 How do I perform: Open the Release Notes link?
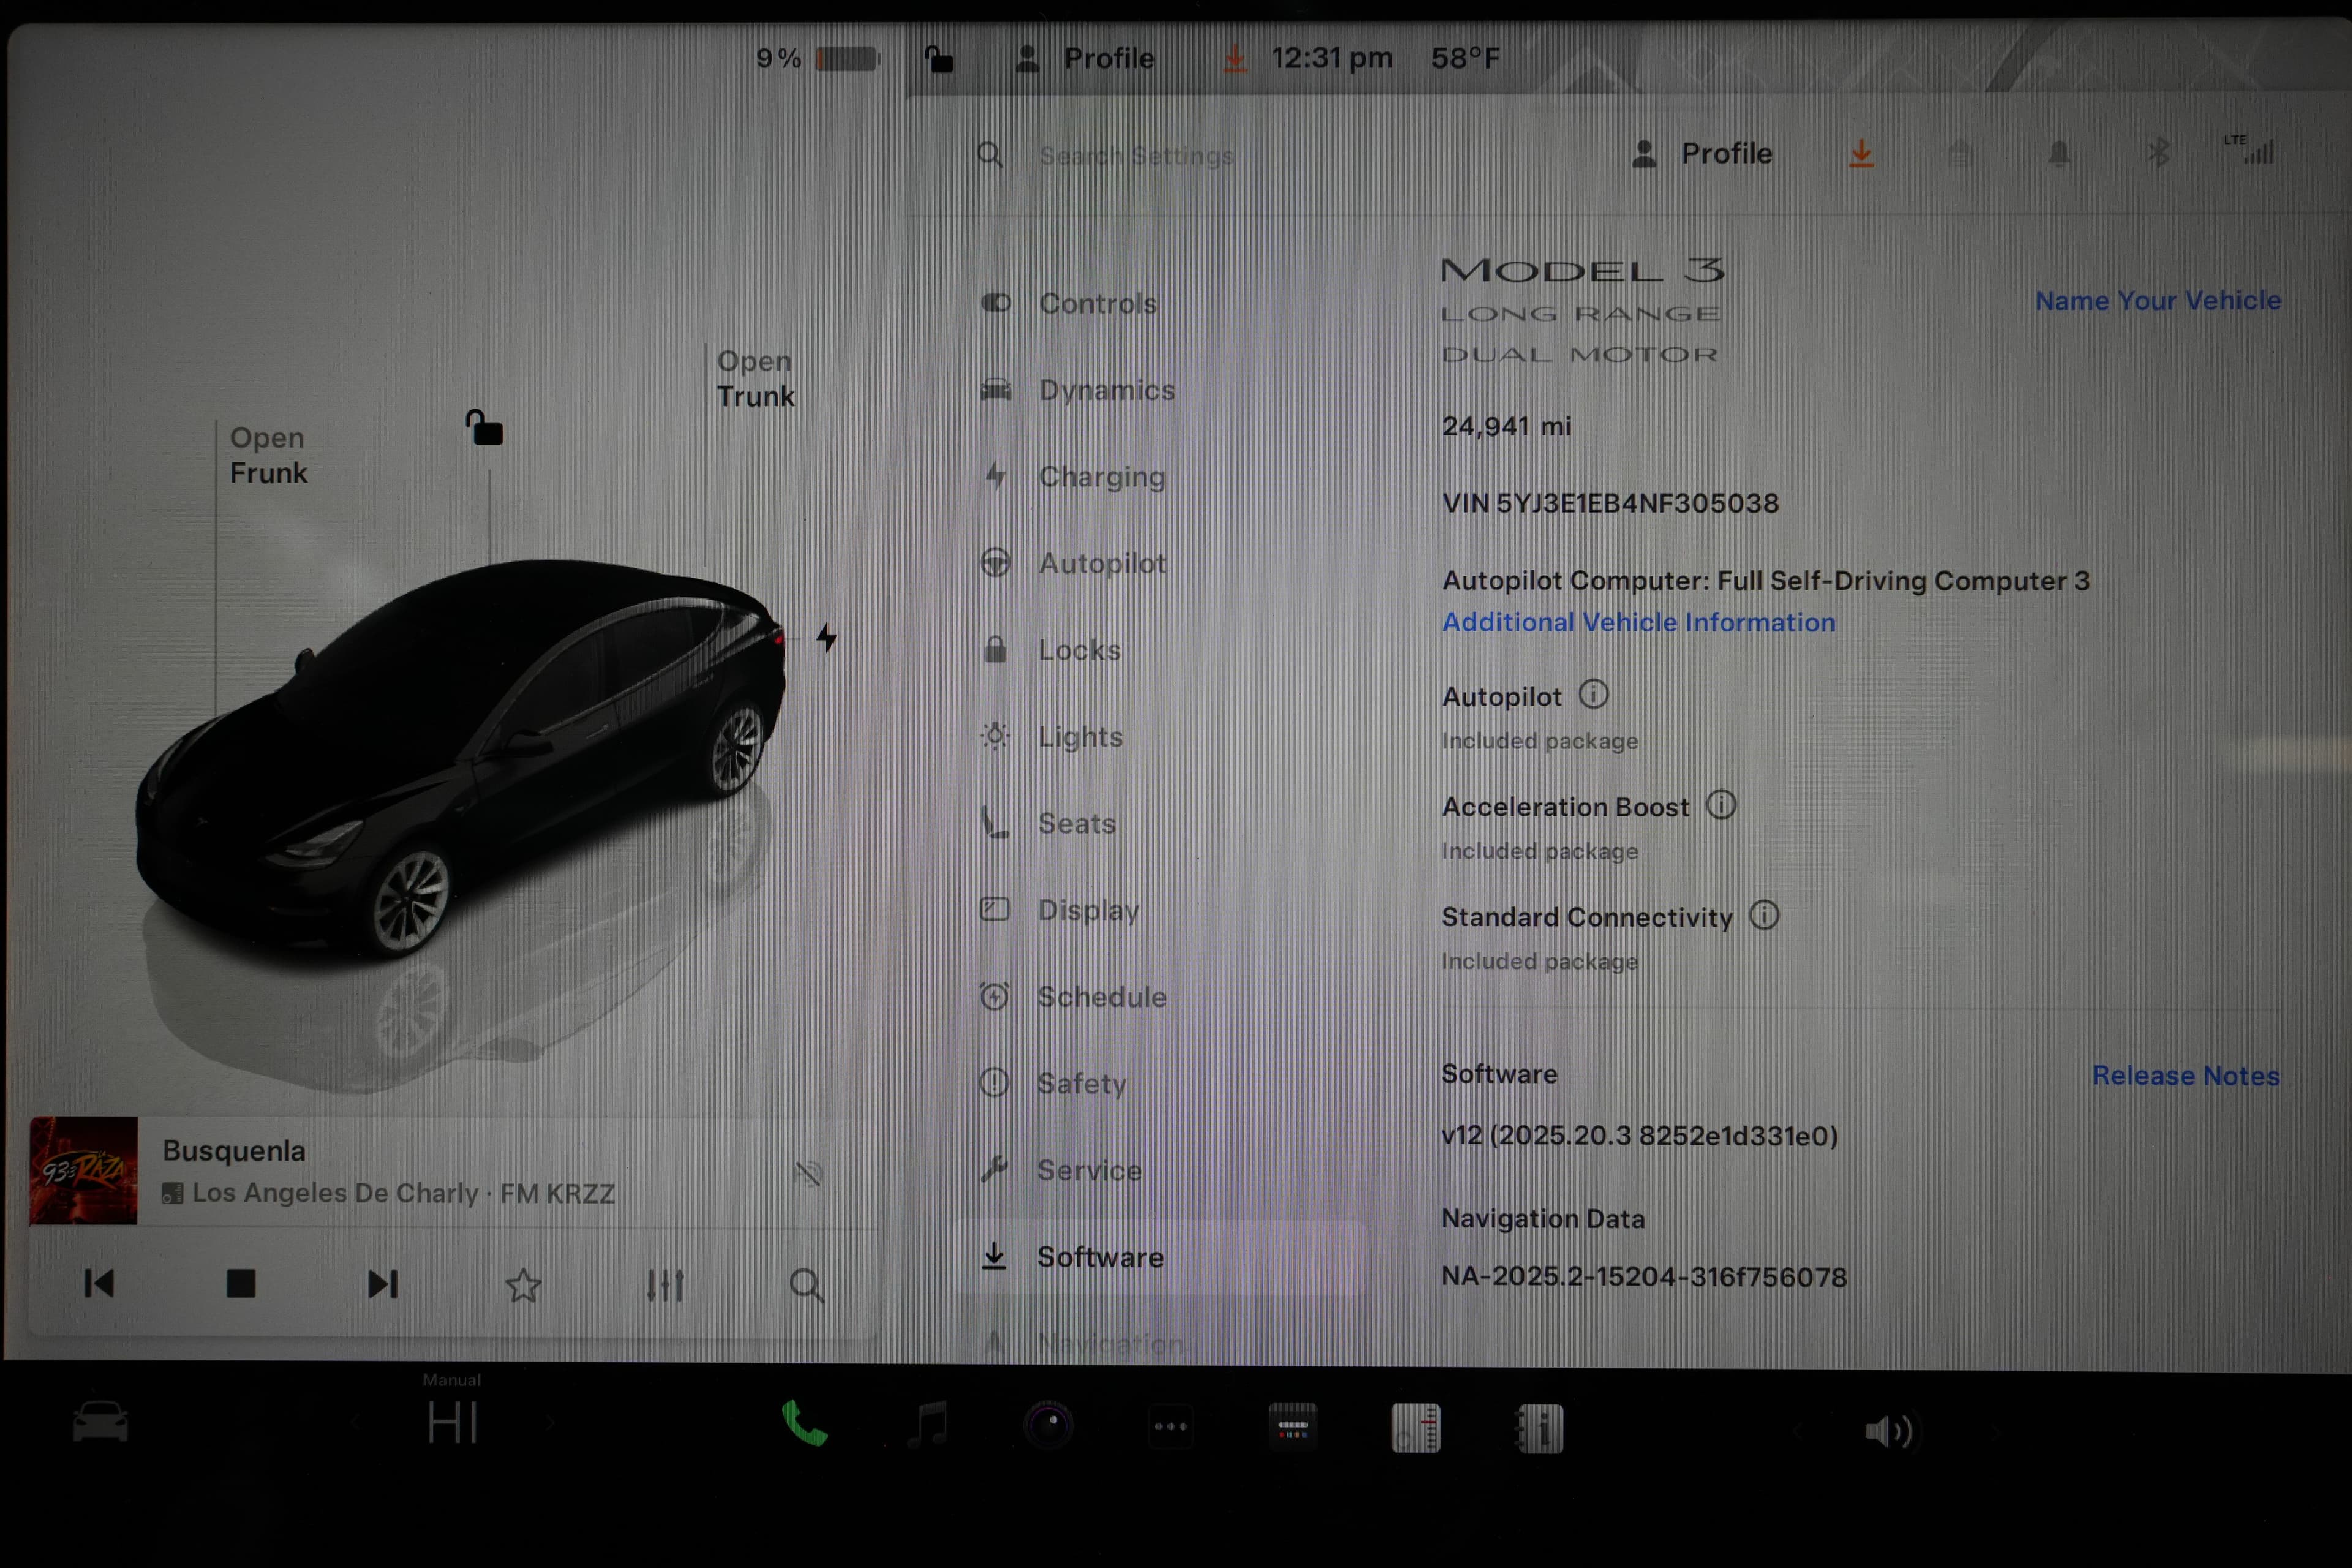click(x=2186, y=1075)
